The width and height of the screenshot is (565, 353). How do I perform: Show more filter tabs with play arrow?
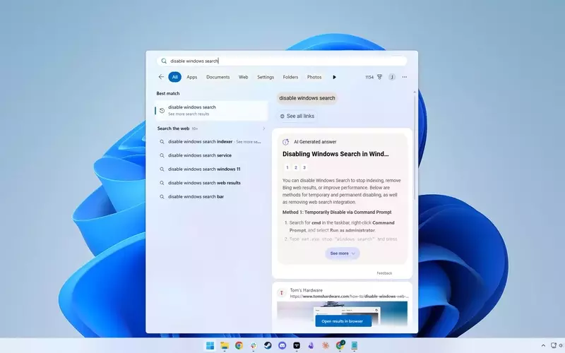[x=334, y=77]
